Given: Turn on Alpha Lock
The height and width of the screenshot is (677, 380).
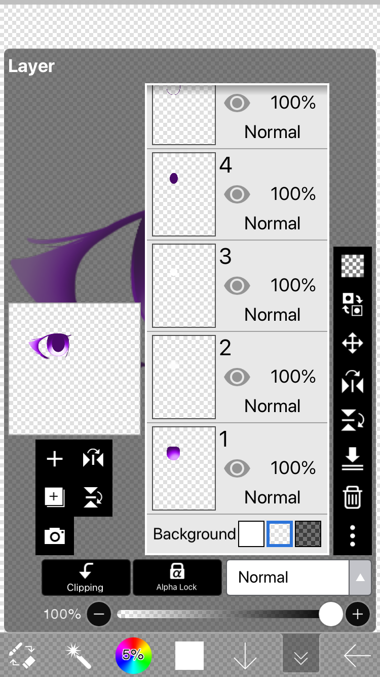Looking at the screenshot, I should (x=177, y=578).
